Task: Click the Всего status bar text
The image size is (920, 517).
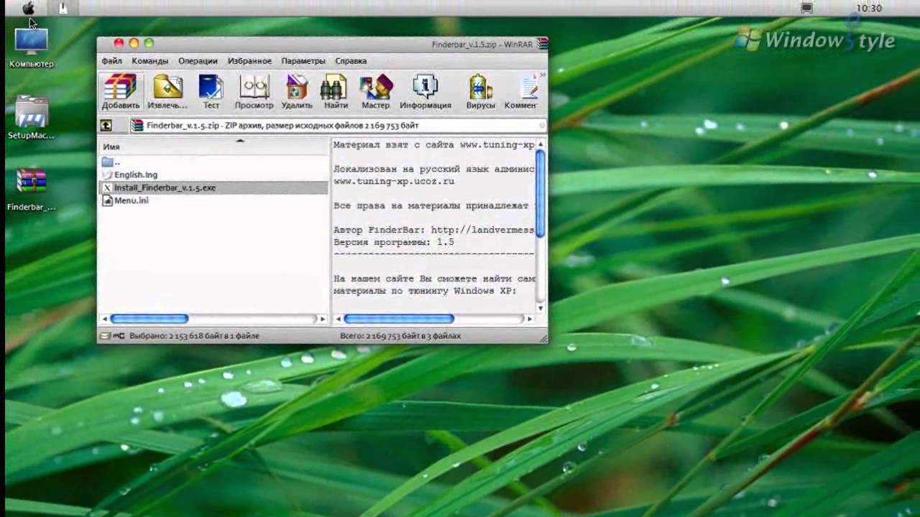Action: [x=400, y=335]
